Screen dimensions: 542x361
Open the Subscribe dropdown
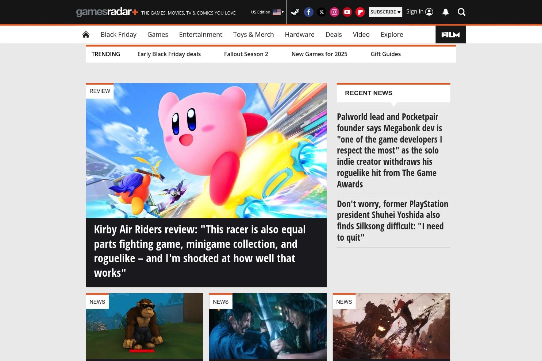pyautogui.click(x=385, y=12)
